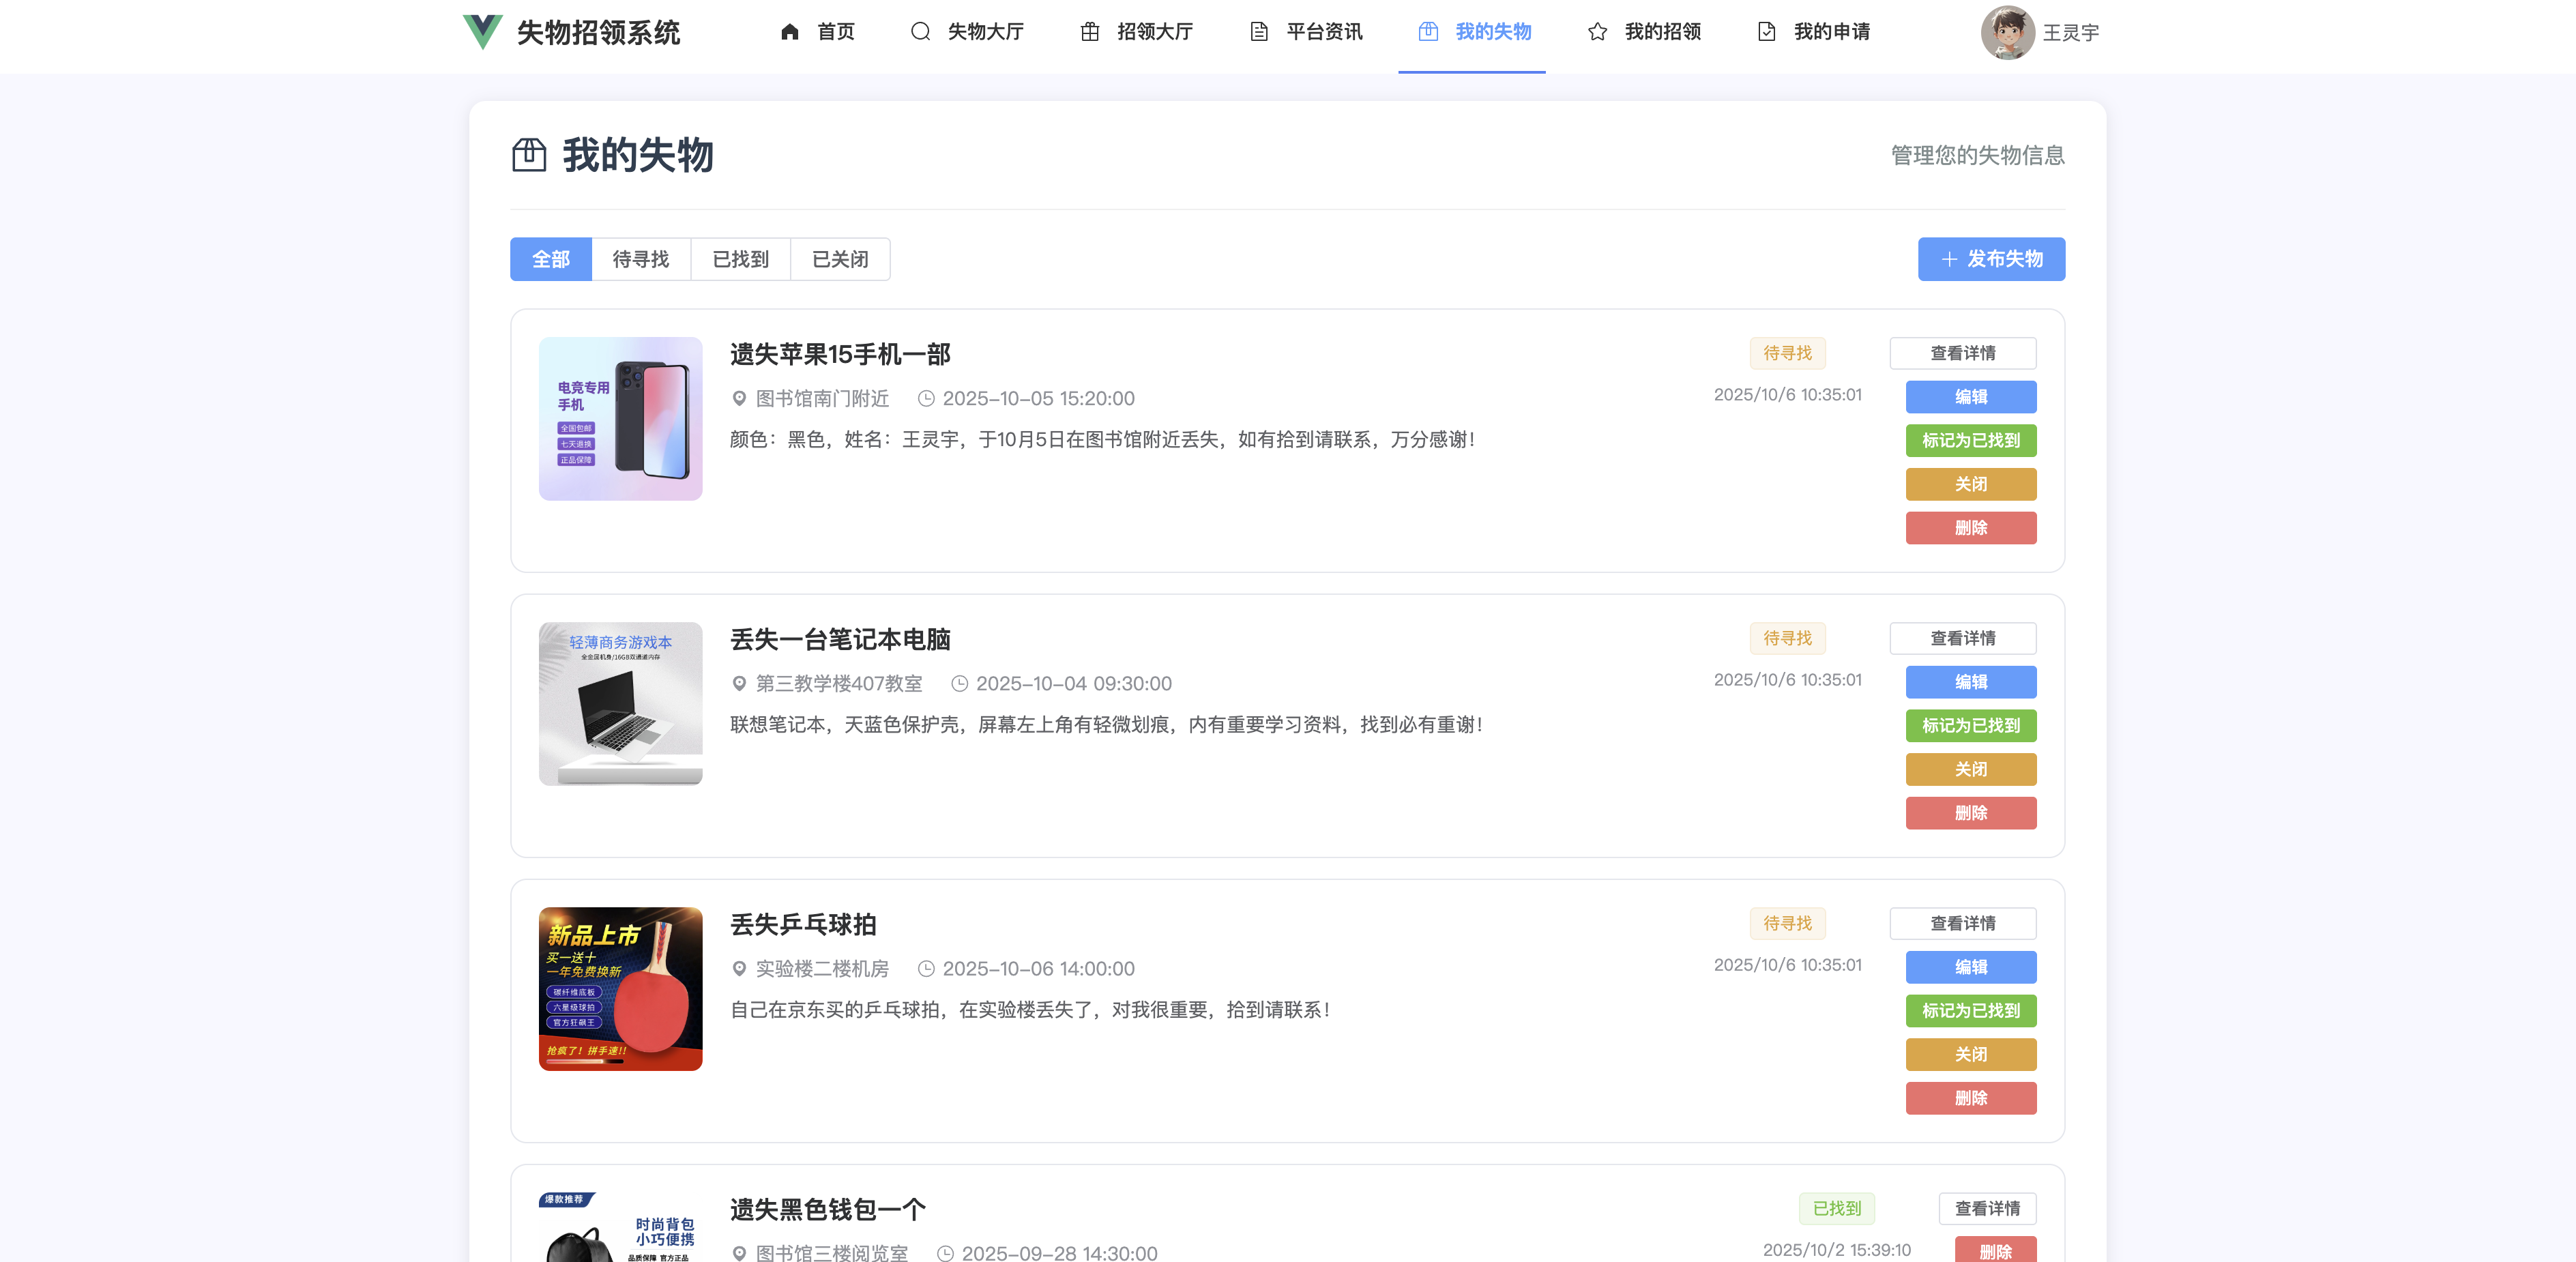Show only 已关闭 items
Image resolution: width=2576 pixels, height=1262 pixels.
839,259
